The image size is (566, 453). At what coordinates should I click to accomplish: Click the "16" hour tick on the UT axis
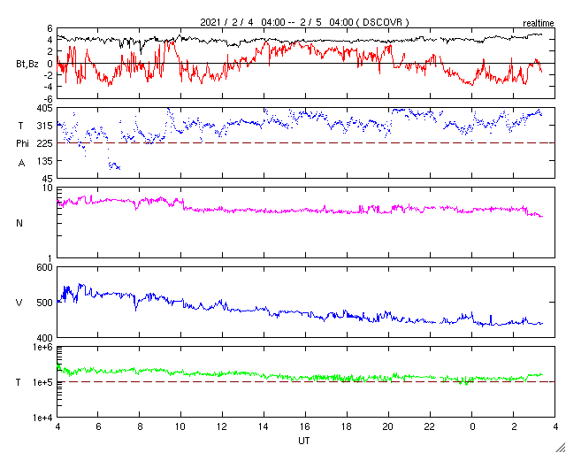(x=305, y=426)
